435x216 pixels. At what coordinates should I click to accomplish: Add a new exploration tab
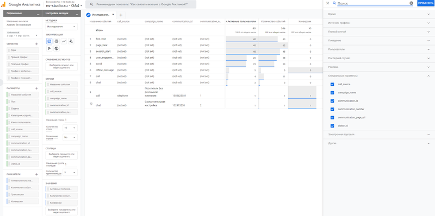[121, 15]
